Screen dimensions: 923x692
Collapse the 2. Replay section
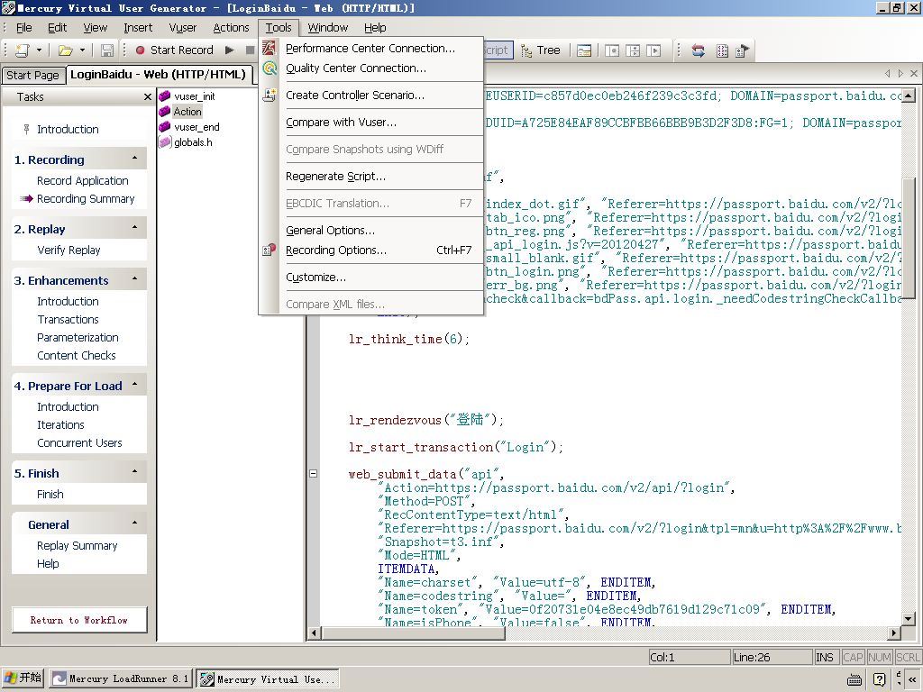click(x=135, y=228)
